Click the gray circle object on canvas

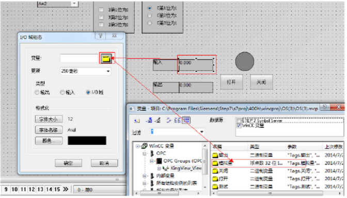[245, 61]
